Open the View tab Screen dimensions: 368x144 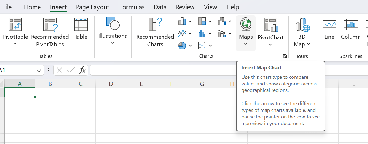(x=210, y=7)
